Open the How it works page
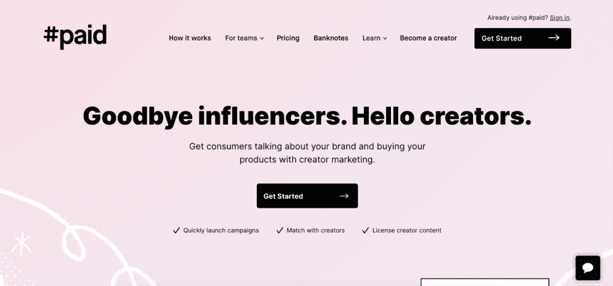 (190, 38)
